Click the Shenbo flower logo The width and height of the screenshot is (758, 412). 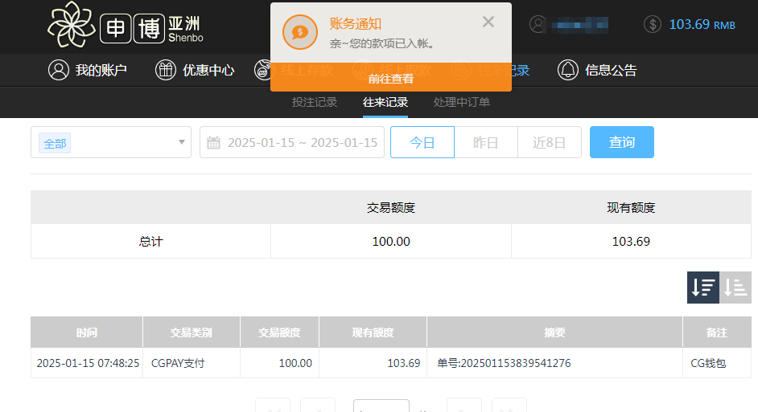(71, 26)
